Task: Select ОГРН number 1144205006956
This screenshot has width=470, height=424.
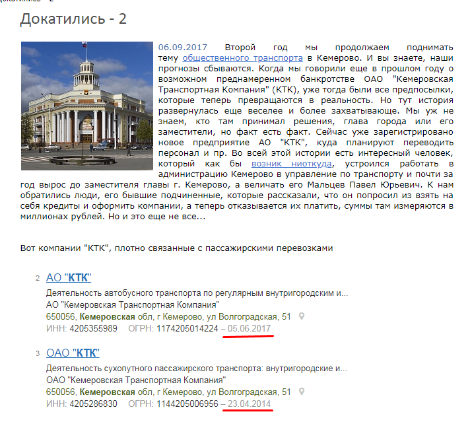Action: [187, 404]
